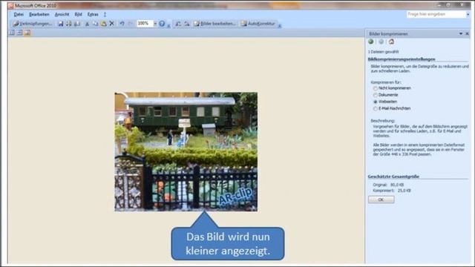Click the Copy icon in toolbar
This screenshot has height=267, width=475.
coord(95,24)
